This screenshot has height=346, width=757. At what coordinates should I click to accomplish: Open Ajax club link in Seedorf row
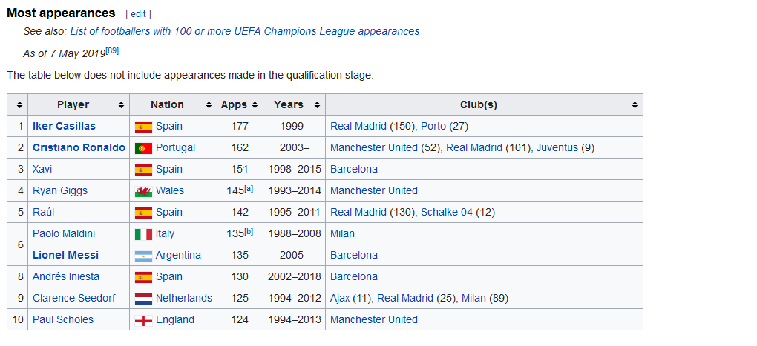[340, 299]
